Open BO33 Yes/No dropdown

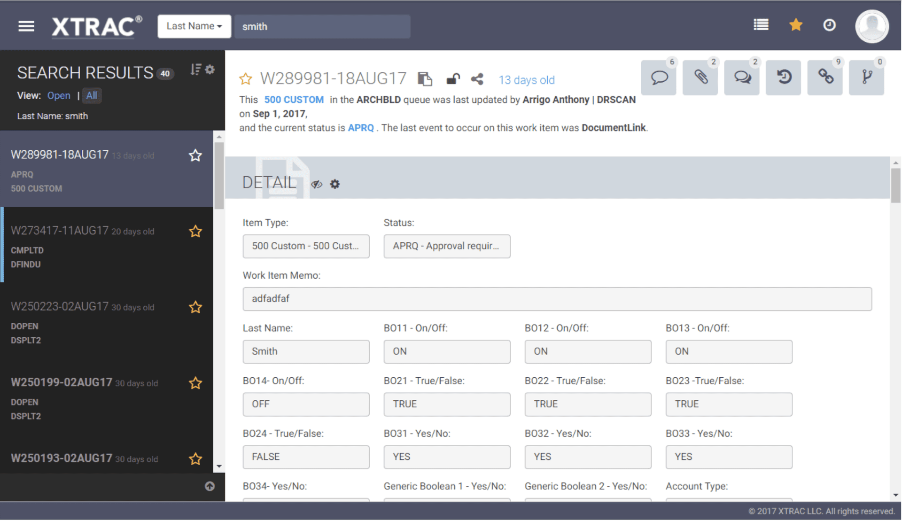tap(729, 457)
